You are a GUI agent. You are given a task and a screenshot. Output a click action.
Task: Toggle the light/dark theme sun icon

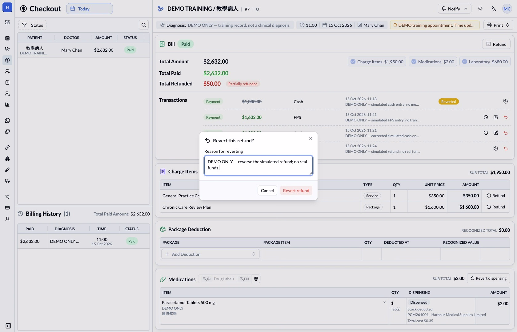(x=480, y=9)
